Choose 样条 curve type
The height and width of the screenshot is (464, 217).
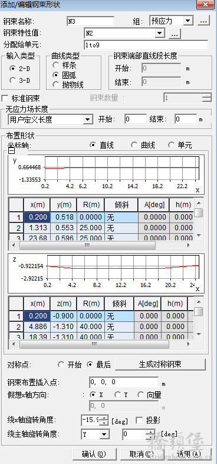55,65
